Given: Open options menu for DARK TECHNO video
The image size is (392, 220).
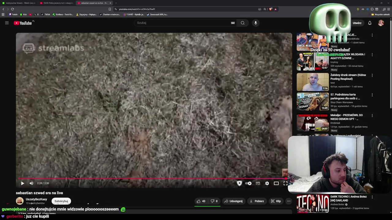Looking at the screenshot, I should coord(372,197).
